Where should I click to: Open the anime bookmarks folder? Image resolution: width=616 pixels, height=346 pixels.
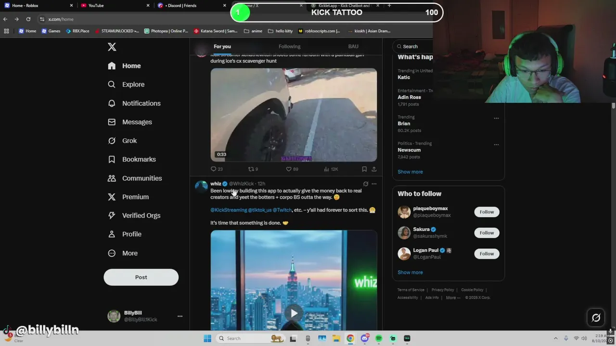click(253, 31)
